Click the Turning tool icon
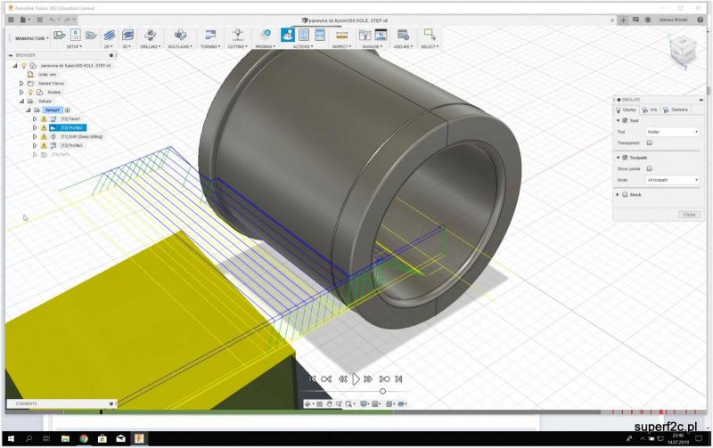Viewport: 713px width, 448px height. point(209,35)
